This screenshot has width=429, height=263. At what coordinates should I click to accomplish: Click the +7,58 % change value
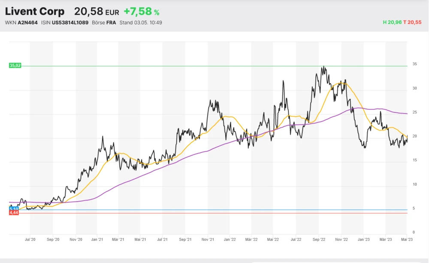point(141,12)
